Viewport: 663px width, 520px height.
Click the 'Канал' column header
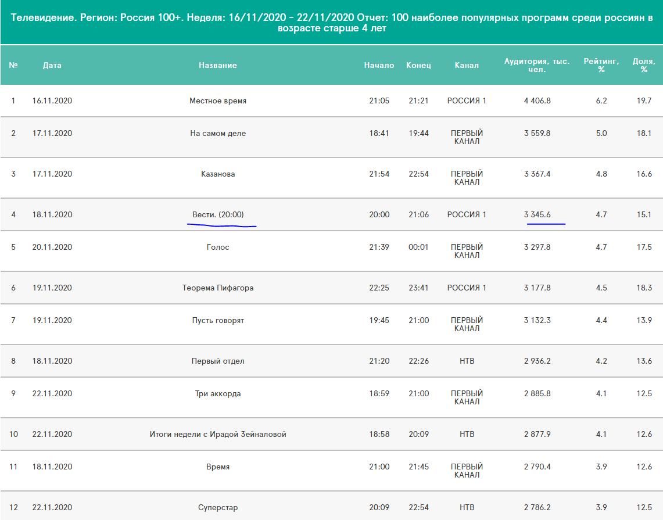[467, 66]
